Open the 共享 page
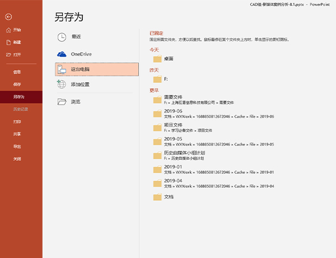The height and width of the screenshot is (258, 336). click(21, 134)
